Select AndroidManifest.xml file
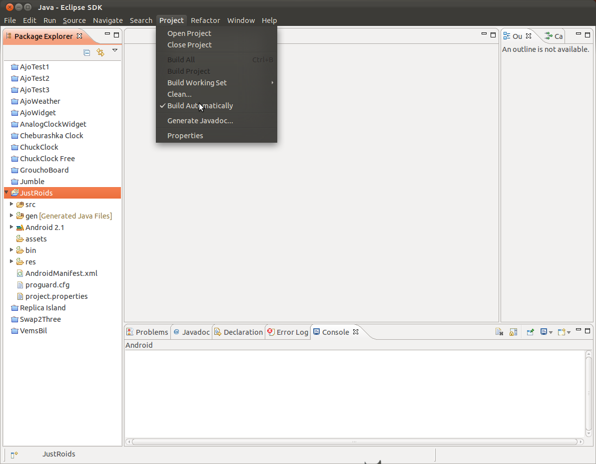The width and height of the screenshot is (596, 464). (x=57, y=273)
